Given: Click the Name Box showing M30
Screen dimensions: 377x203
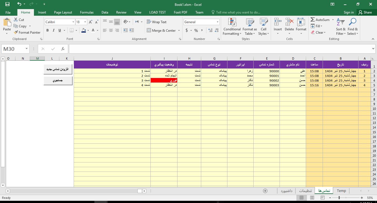Looking at the screenshot, I should pos(13,49).
